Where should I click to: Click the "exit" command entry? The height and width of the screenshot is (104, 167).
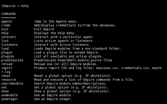pyautogui.click(x=5, y=29)
